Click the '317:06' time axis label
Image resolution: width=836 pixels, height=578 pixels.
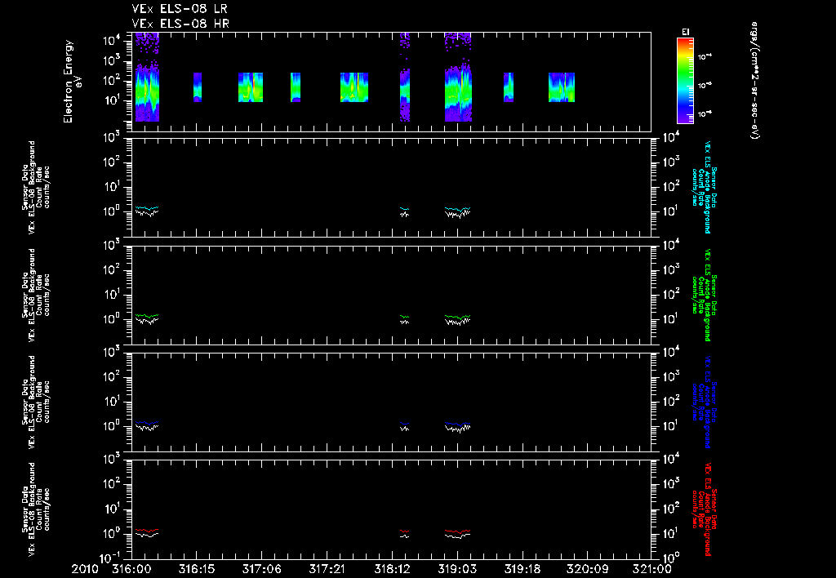coord(262,570)
